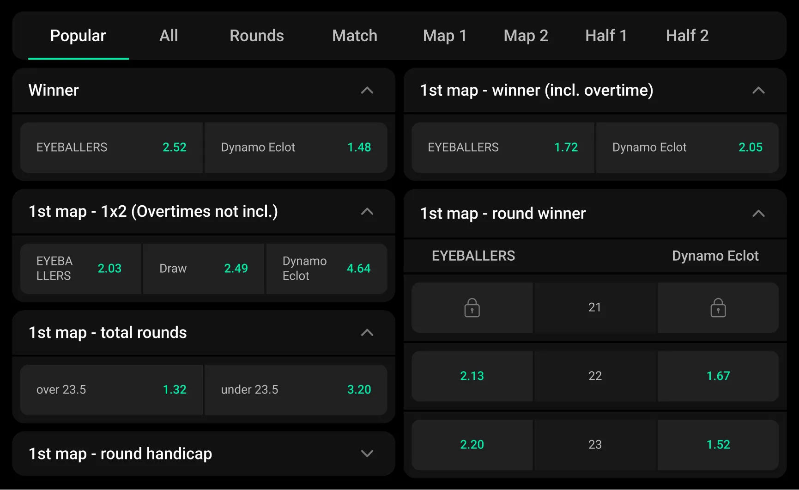Click EYEBALLERS locked round 21 padlock
This screenshot has width=799, height=490.
(x=472, y=308)
